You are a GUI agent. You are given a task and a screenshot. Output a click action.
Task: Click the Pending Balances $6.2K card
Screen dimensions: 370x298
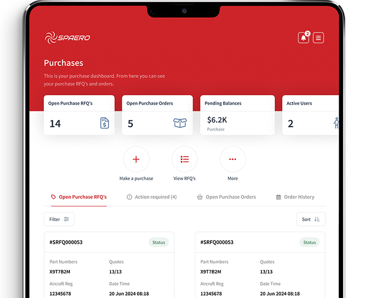coord(237,115)
